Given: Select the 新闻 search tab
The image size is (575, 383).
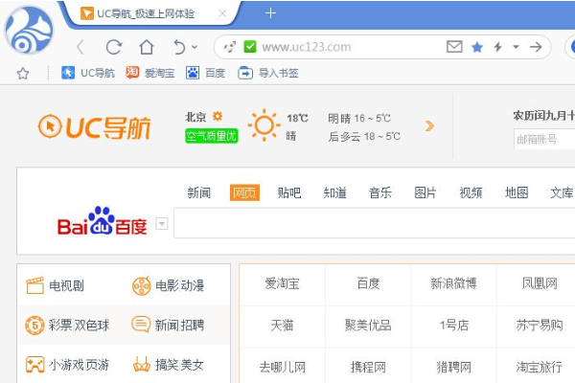Looking at the screenshot, I should click(x=198, y=192).
